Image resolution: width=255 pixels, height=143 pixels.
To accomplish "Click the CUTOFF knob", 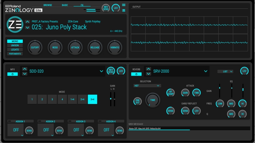I will point(35,48).
